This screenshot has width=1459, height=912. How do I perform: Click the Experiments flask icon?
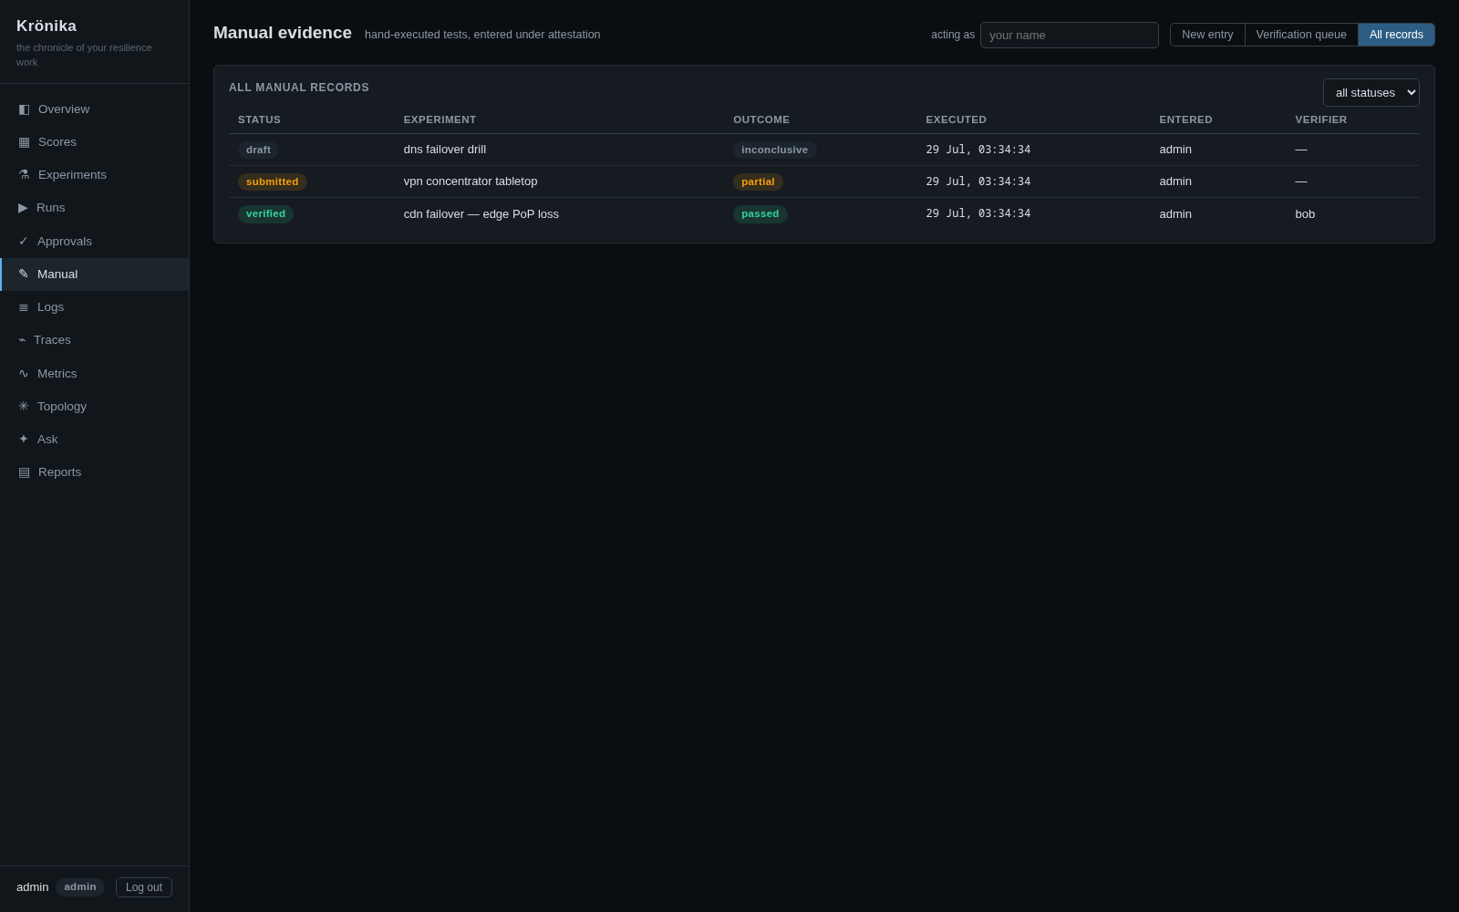(24, 175)
